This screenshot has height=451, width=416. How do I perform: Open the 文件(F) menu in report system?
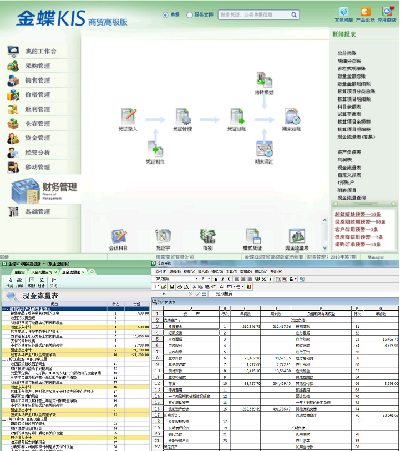(161, 272)
